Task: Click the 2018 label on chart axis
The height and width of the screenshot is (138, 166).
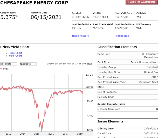Action: click(x=80, y=134)
